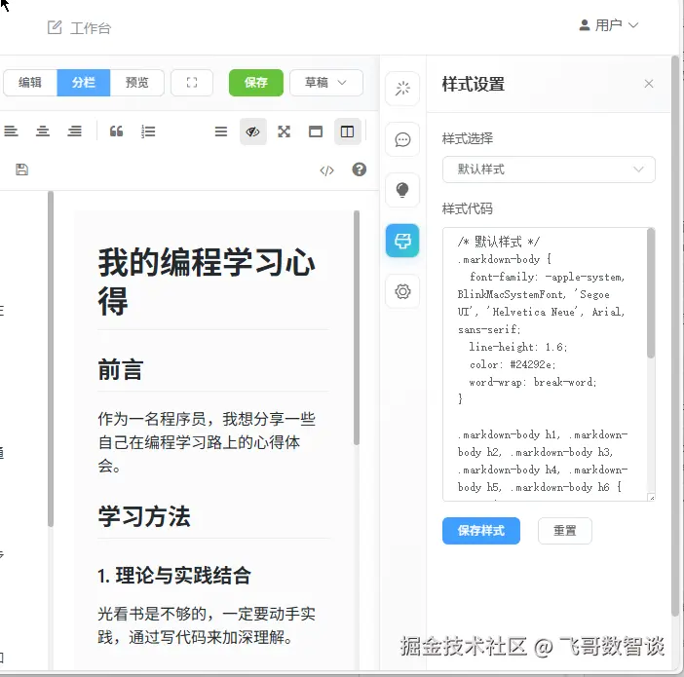
Task: Click the 学习方法 heading in preview
Action: [144, 516]
